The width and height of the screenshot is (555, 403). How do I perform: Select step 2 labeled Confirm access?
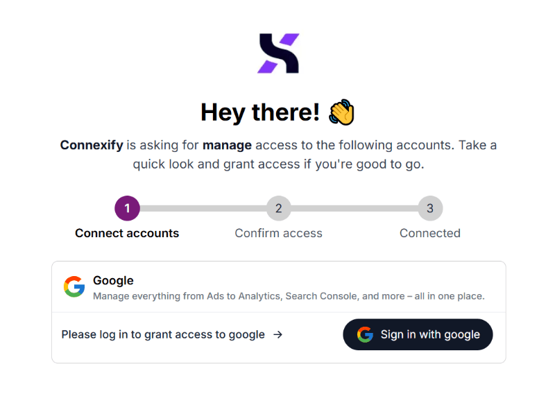coord(279,208)
